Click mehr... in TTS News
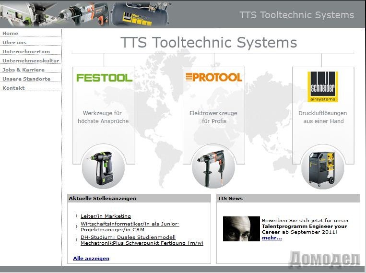366x273 pixels. pyautogui.click(x=272, y=238)
